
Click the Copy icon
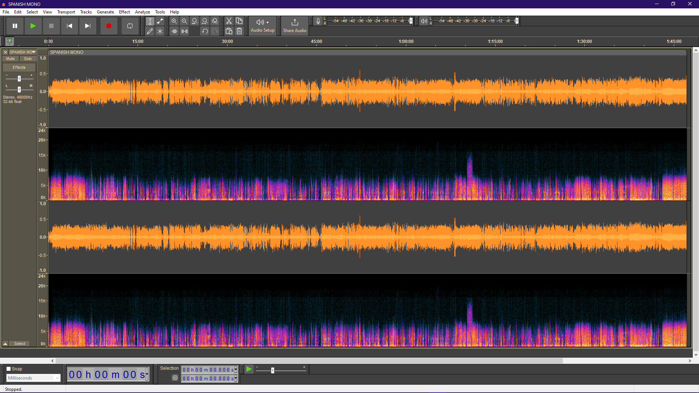pos(239,21)
